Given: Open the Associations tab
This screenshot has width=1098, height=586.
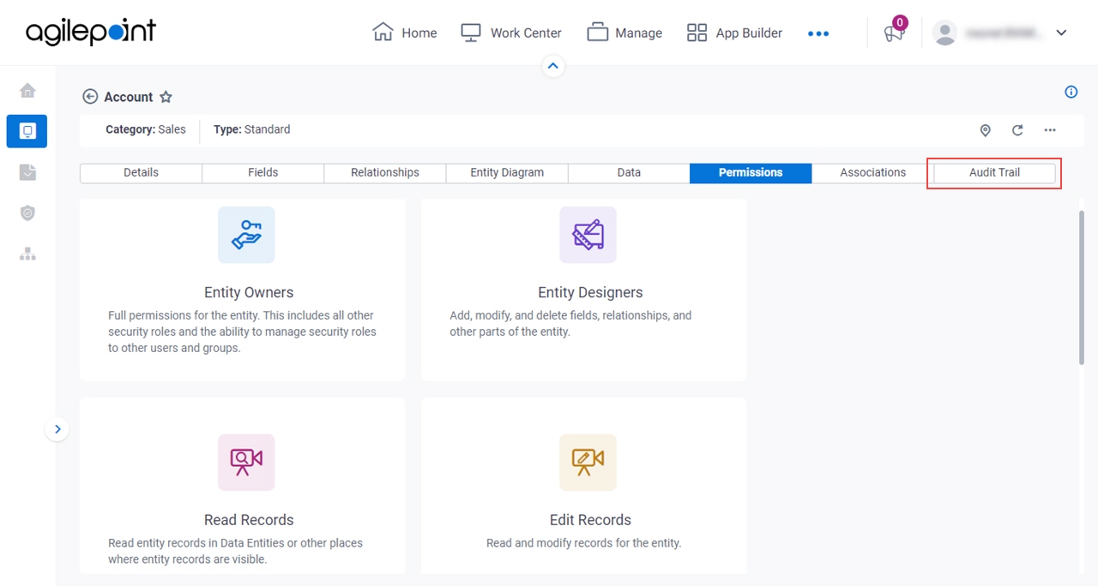Looking at the screenshot, I should pos(873,172).
